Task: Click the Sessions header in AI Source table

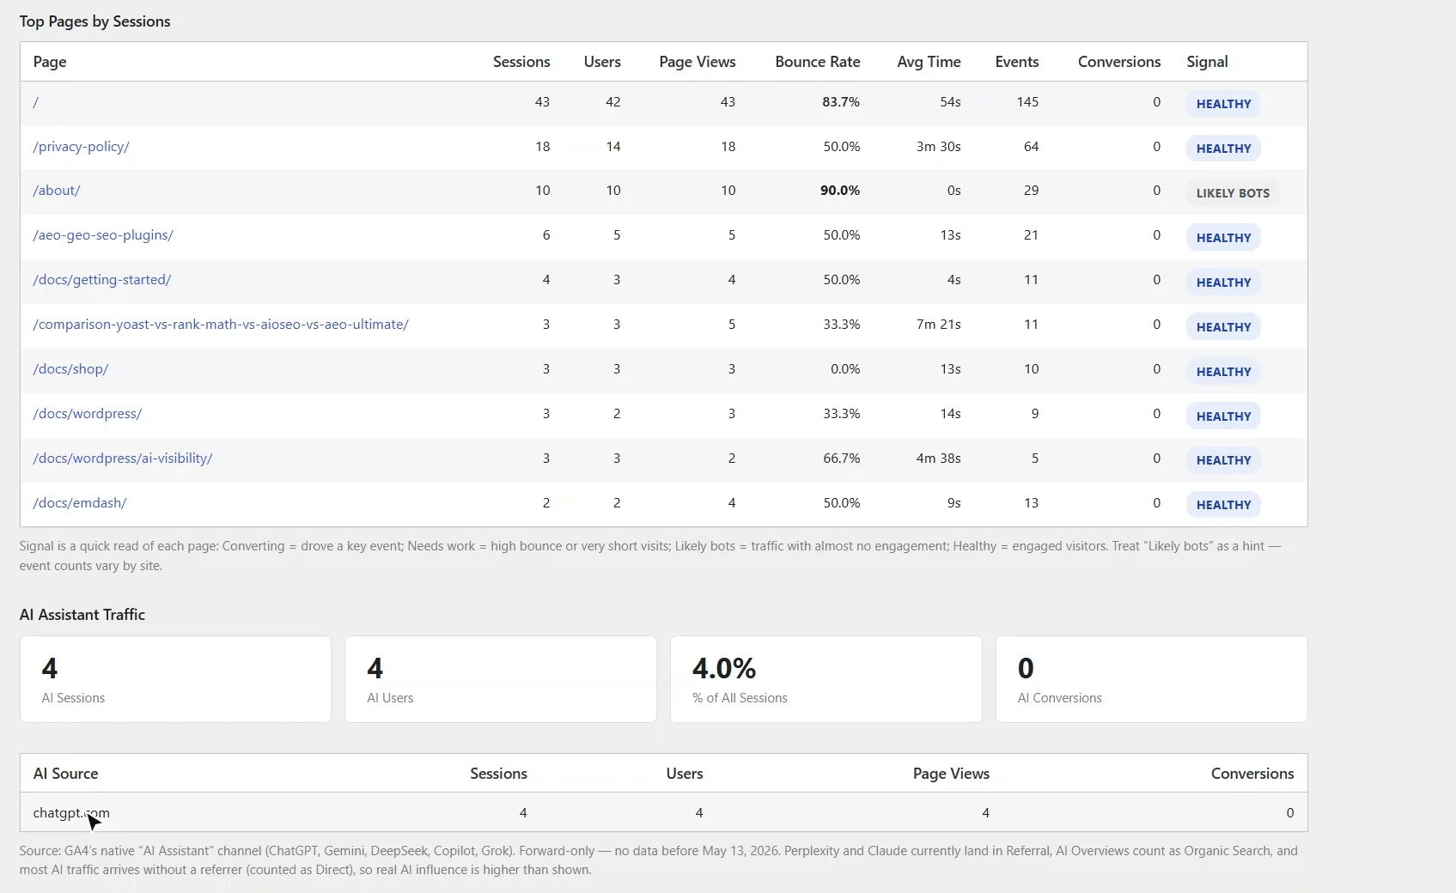Action: 498,774
